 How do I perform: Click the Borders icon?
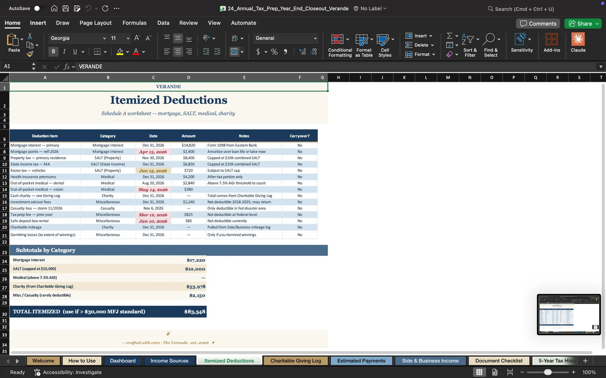pos(97,51)
